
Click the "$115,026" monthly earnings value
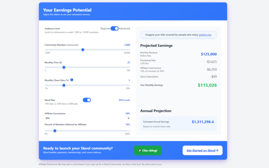tap(207, 85)
